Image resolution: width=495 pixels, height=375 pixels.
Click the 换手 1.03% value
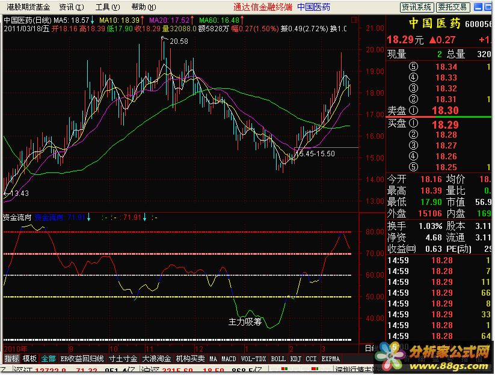[x=430, y=226]
